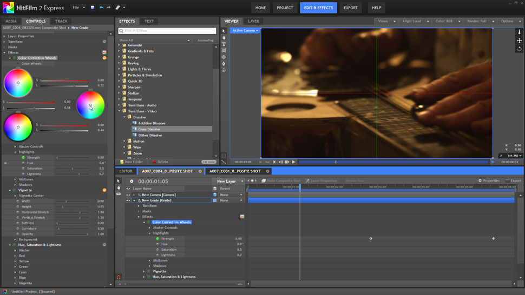Click the Keying folder icon
Screen dimensions: 525x295
pyautogui.click(x=124, y=63)
